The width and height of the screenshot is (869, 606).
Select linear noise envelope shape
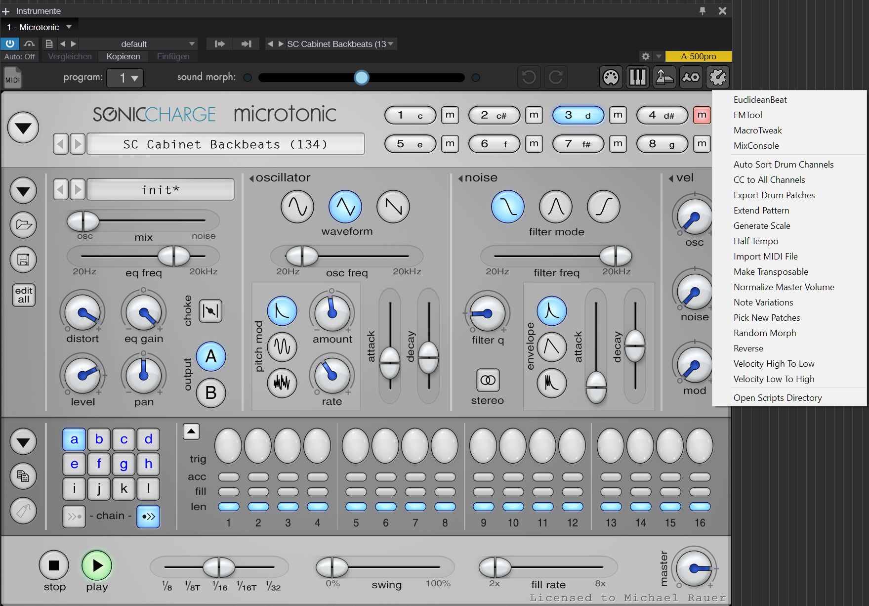(x=552, y=347)
